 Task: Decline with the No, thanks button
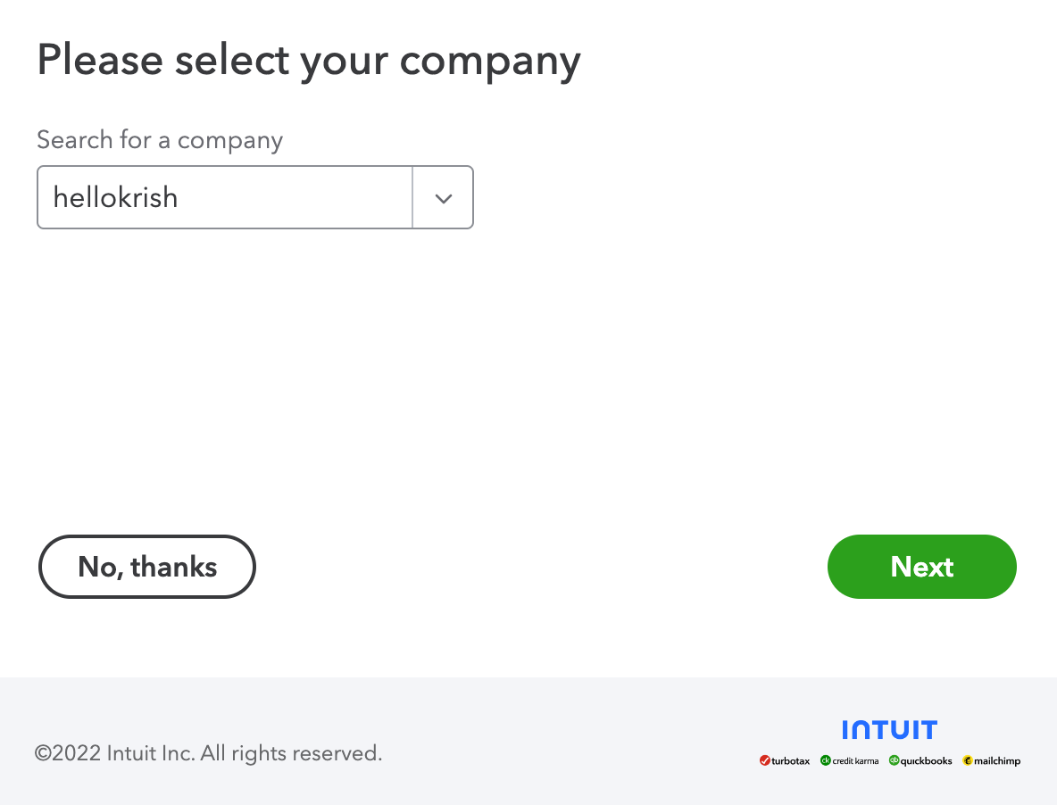(x=147, y=567)
